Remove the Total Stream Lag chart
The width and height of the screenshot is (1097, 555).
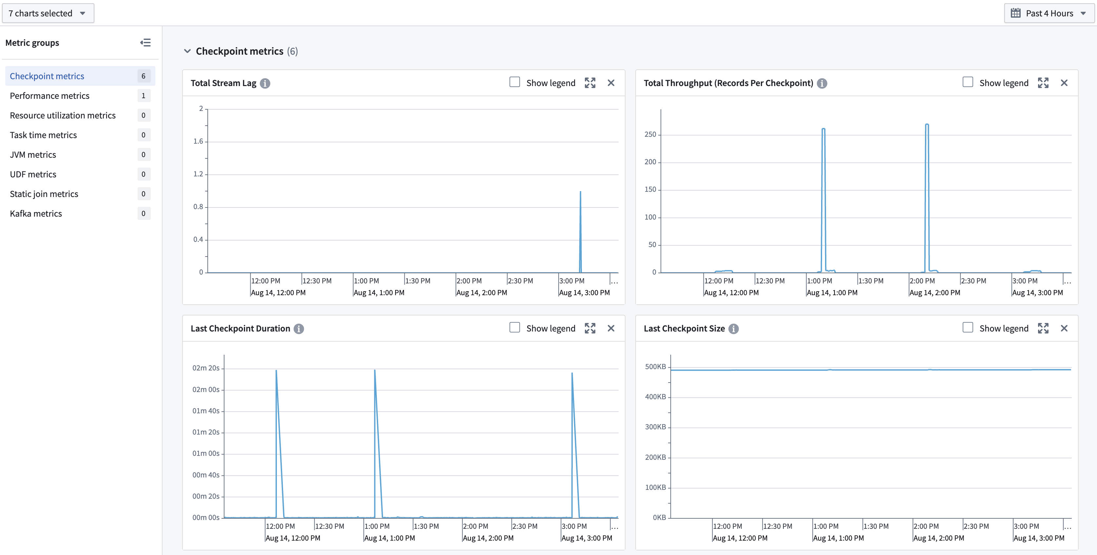point(611,83)
